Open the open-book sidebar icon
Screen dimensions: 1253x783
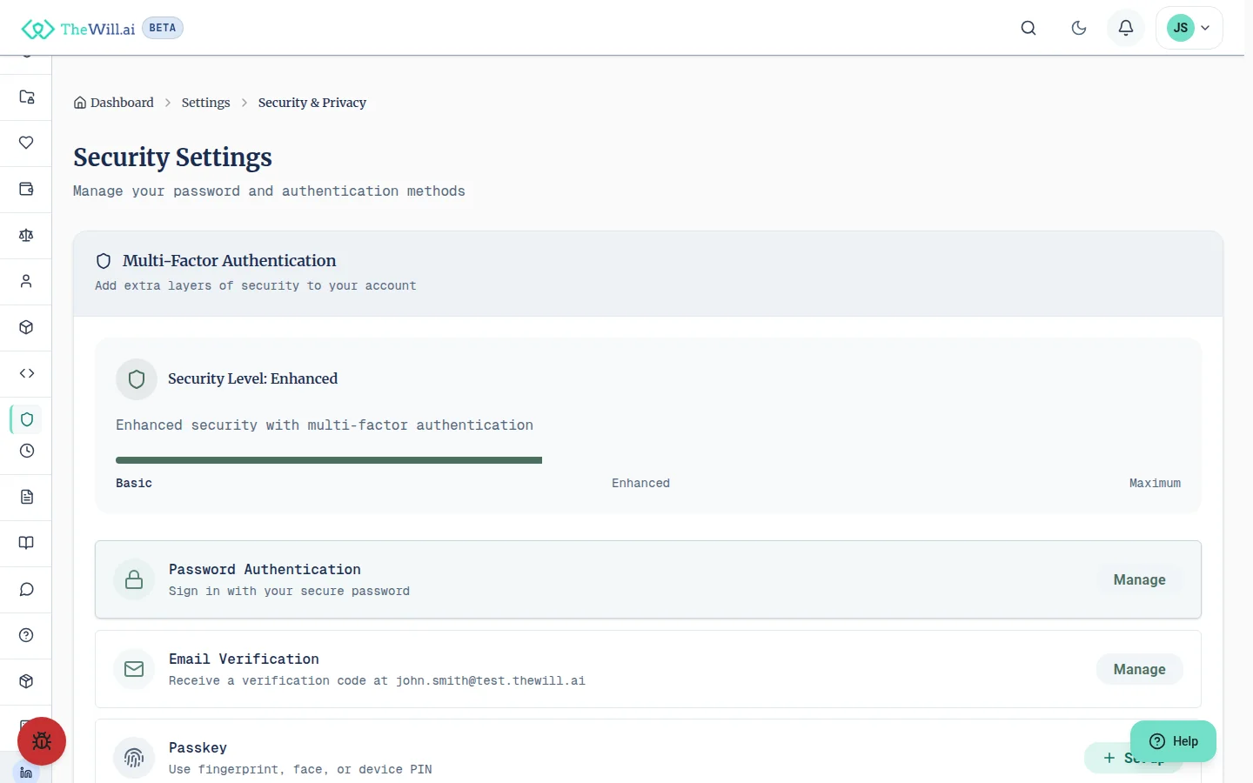click(26, 543)
